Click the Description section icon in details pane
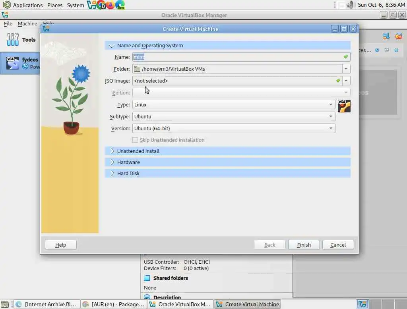 [147, 297]
